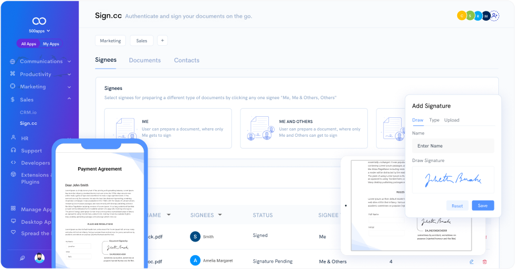Open the user profile avatar in the sidebar
Screen dimensions: 515x269
(39, 258)
